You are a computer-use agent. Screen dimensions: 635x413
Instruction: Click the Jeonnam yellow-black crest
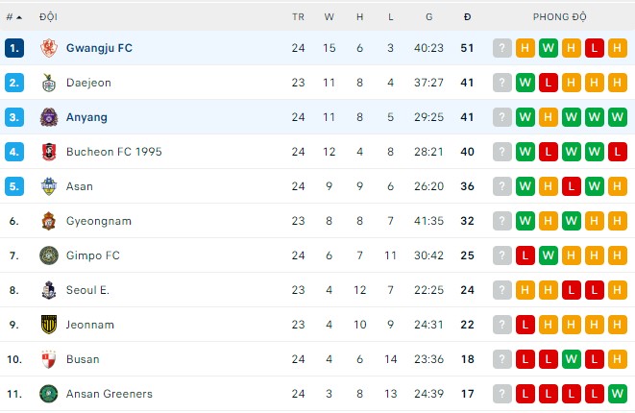coord(49,325)
